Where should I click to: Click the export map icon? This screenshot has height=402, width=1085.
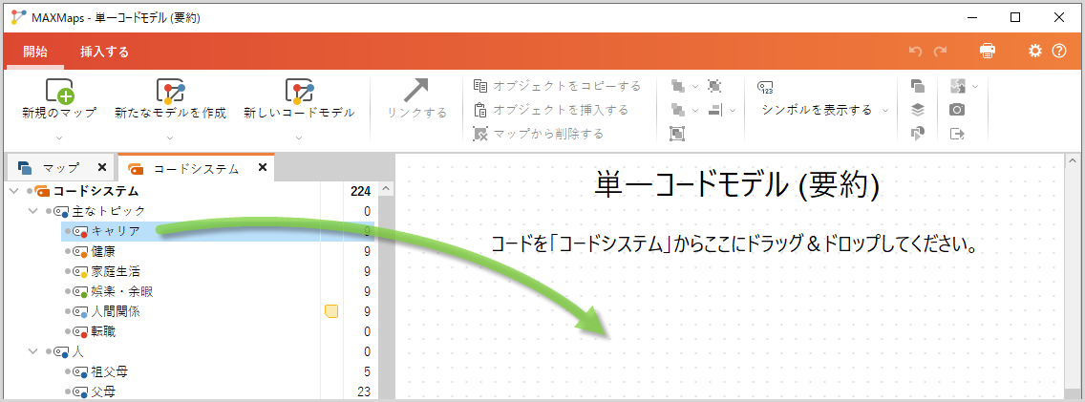958,134
